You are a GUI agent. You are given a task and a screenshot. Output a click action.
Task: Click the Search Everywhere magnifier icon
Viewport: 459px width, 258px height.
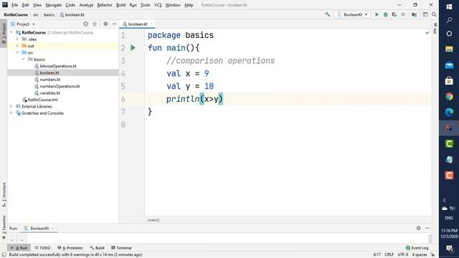434,14
